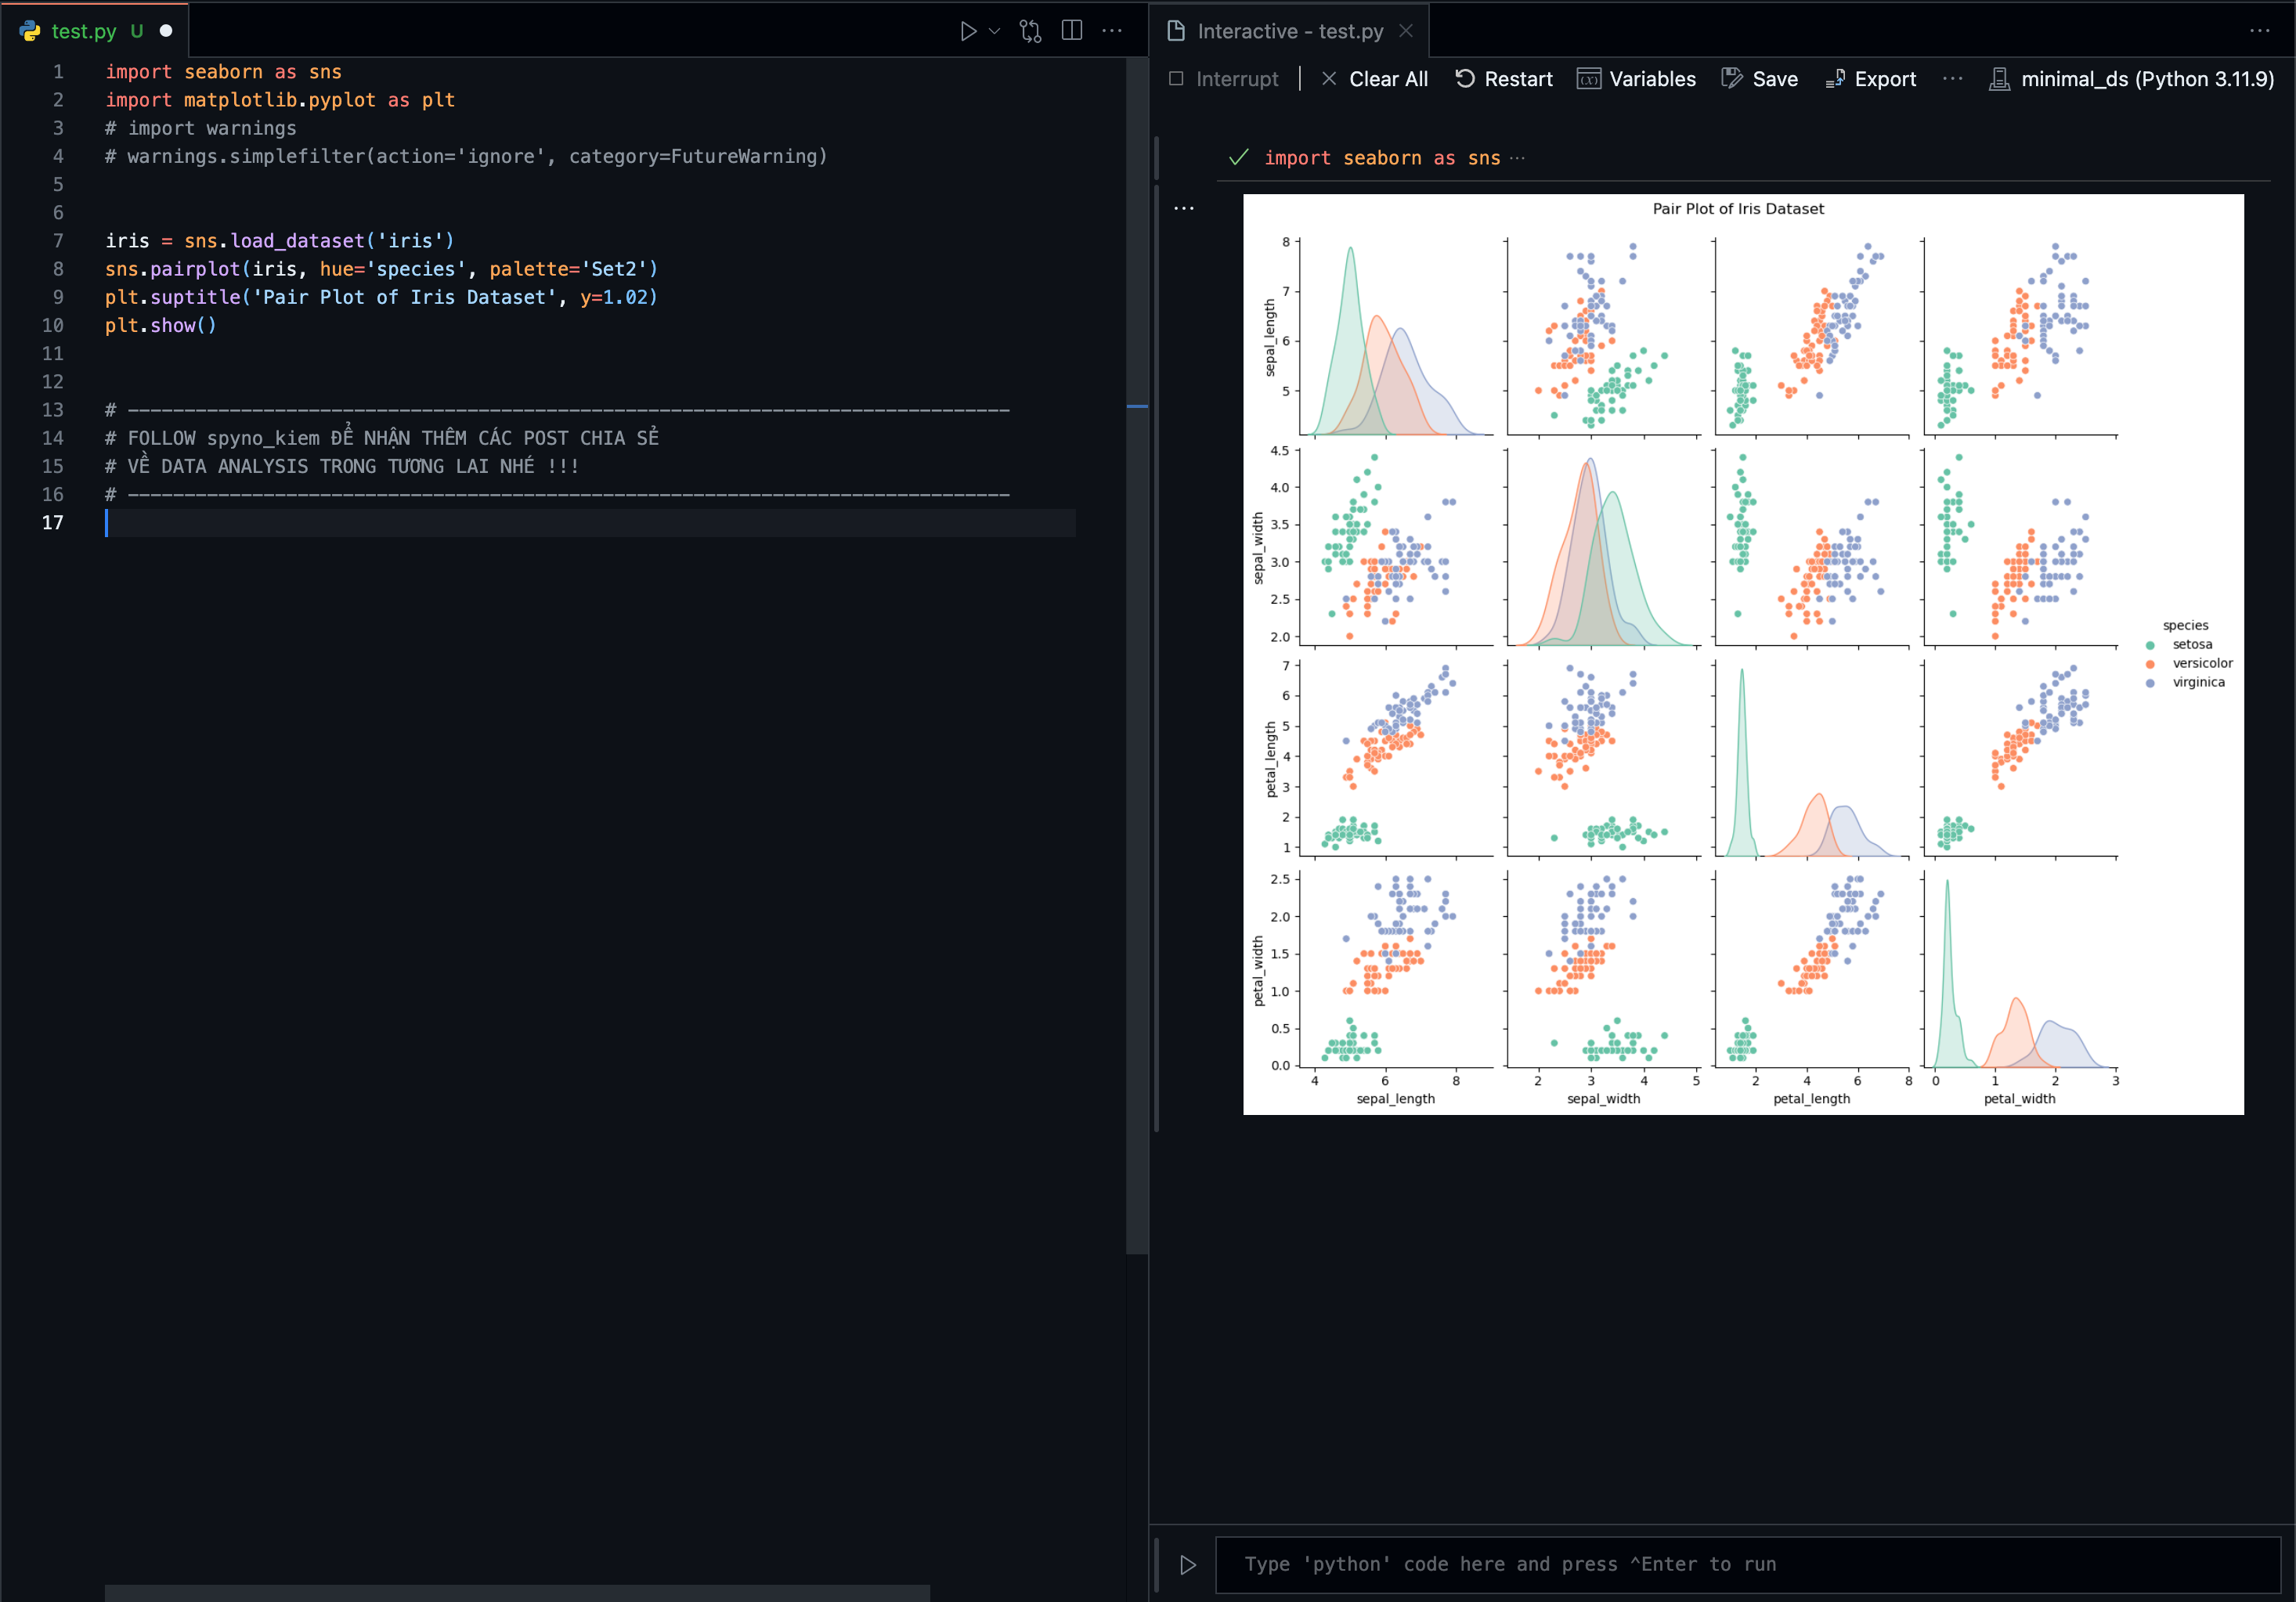Click the Interrupt kernel button
Viewport: 2296px width, 1602px height.
tap(1224, 79)
